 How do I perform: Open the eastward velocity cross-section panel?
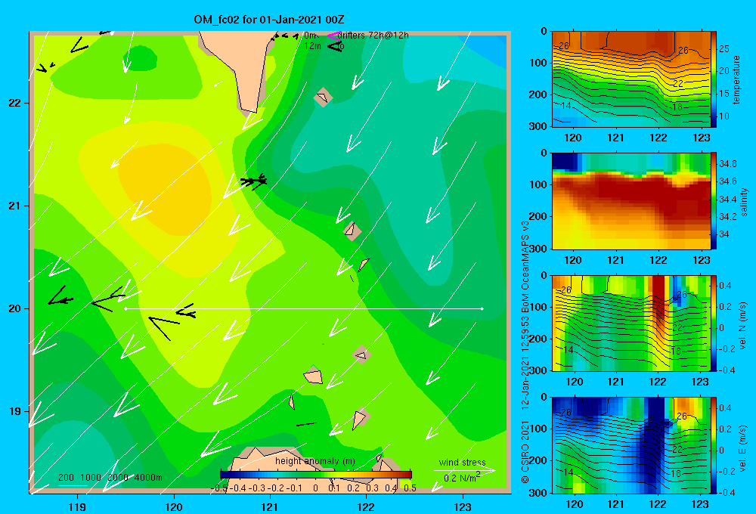(x=631, y=445)
